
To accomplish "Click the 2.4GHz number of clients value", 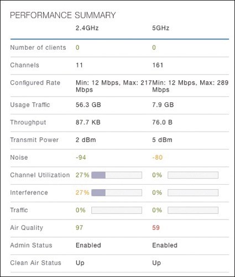I will [77, 48].
